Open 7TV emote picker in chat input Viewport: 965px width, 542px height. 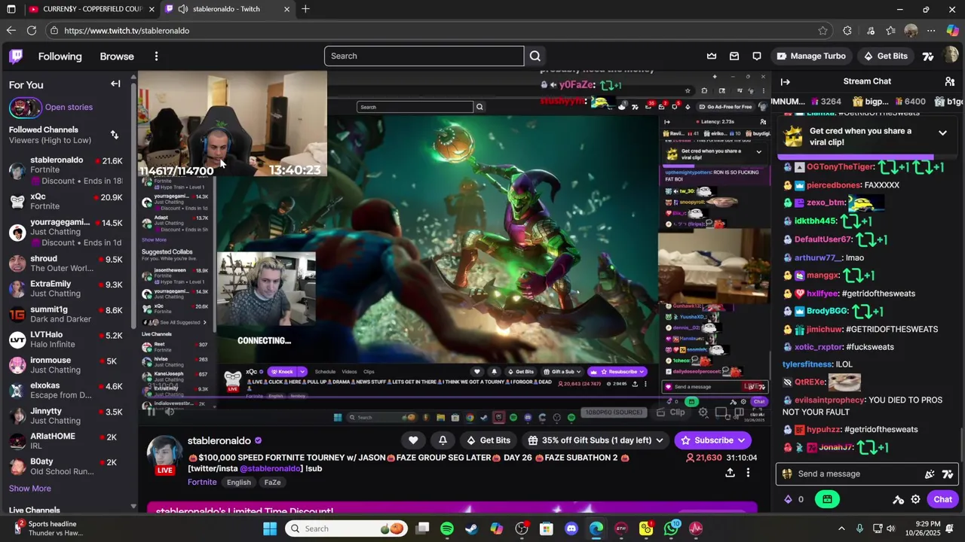point(948,474)
